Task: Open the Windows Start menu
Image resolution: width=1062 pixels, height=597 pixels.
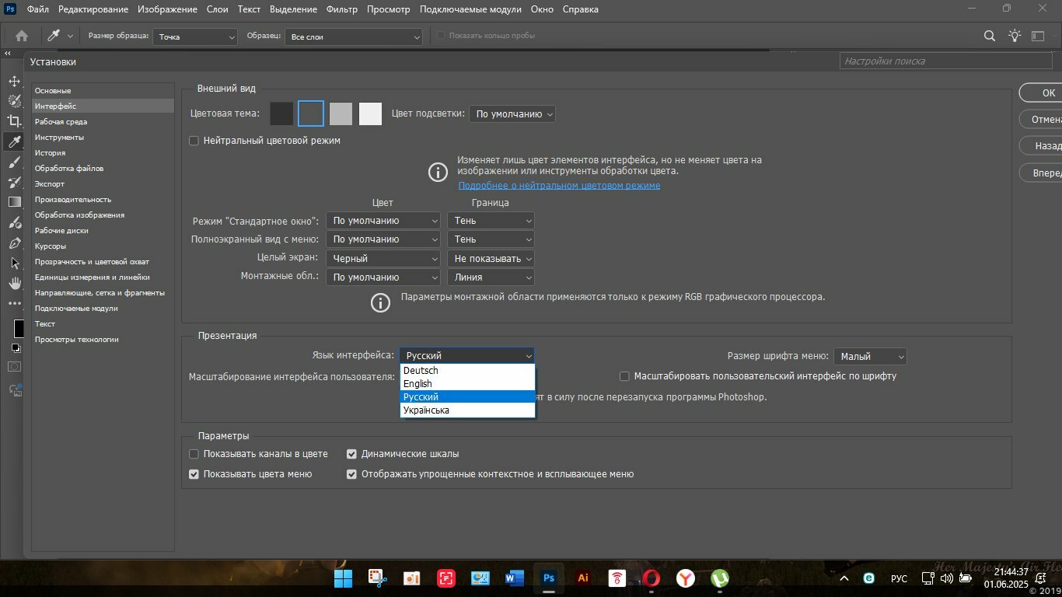Action: point(343,578)
